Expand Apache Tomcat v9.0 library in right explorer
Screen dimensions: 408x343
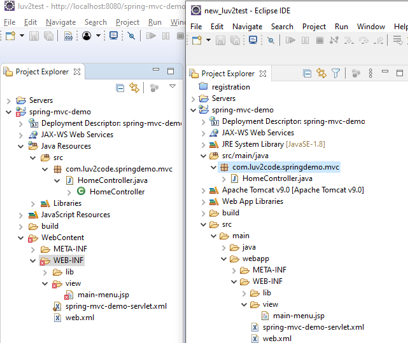pyautogui.click(x=203, y=191)
